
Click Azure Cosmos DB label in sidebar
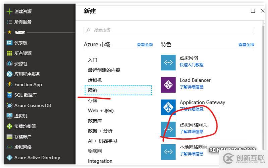point(32,105)
